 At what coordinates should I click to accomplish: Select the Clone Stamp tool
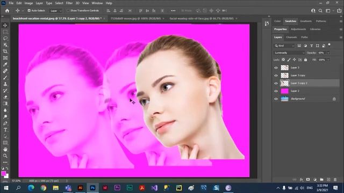click(x=5, y=84)
